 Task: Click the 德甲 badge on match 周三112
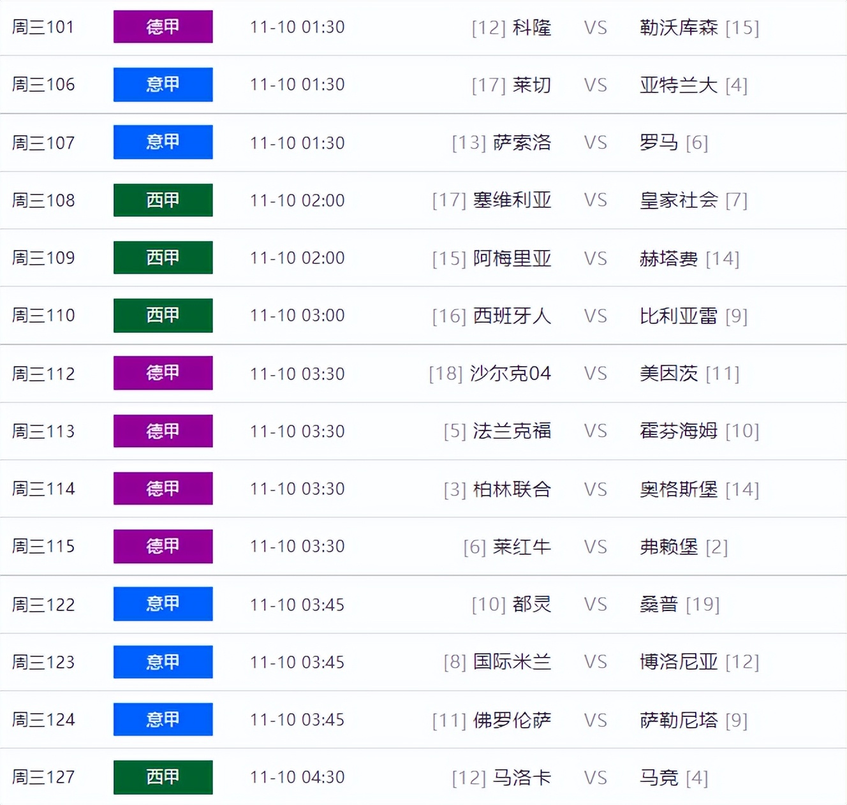163,373
